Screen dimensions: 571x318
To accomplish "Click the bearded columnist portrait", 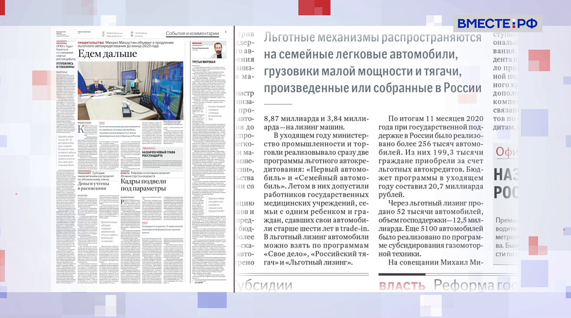I will tap(219, 50).
